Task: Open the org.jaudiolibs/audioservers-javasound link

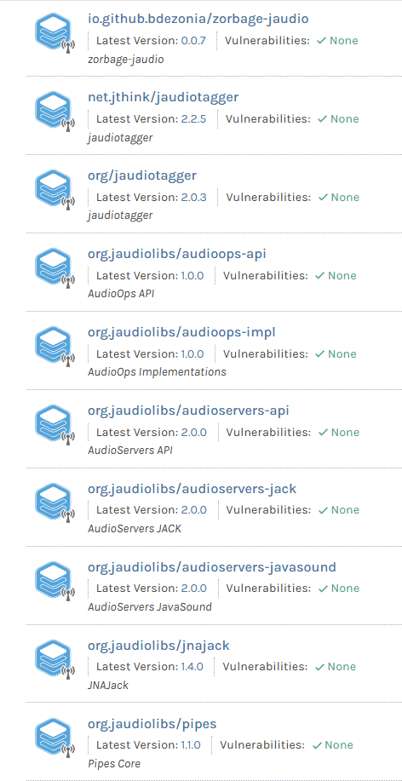Action: [x=212, y=567]
